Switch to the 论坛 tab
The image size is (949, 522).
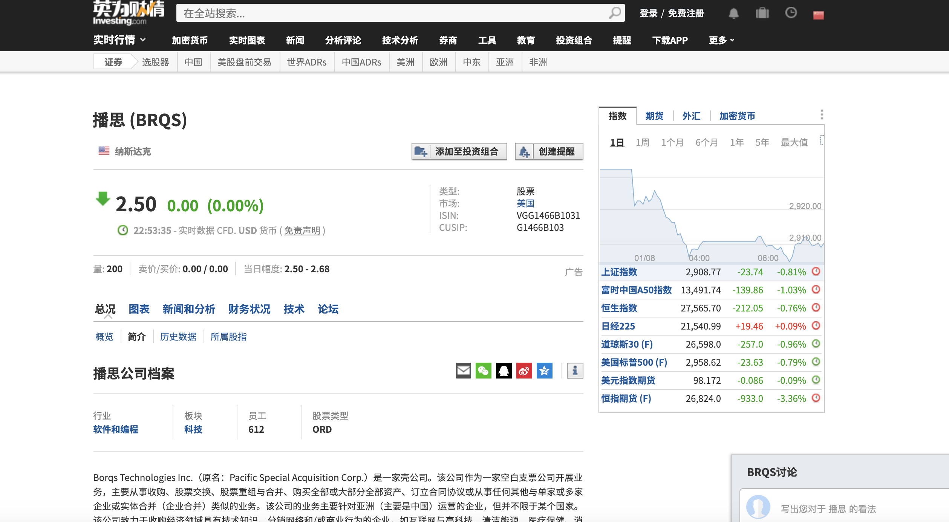[x=328, y=309]
